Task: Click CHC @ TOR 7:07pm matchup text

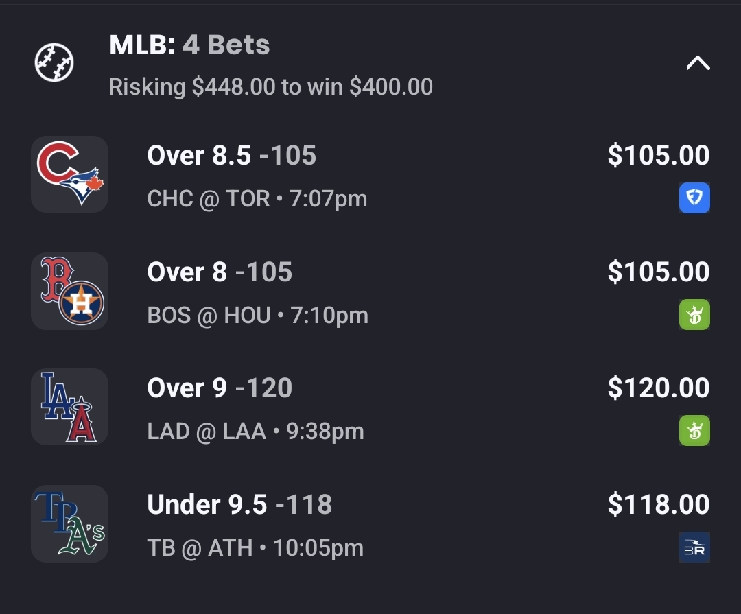Action: pyautogui.click(x=257, y=199)
